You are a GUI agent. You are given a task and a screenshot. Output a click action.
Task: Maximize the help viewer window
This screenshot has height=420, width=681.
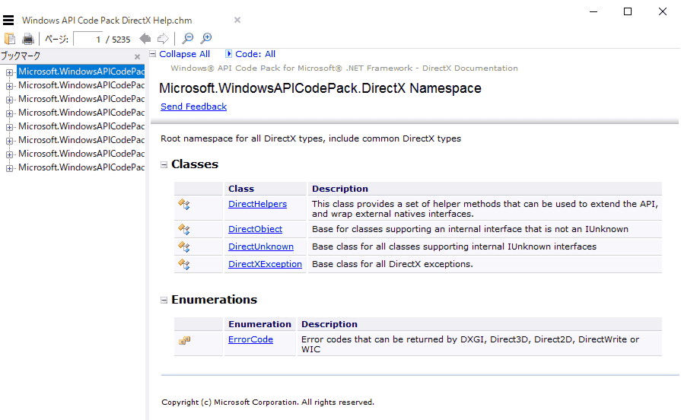628,11
